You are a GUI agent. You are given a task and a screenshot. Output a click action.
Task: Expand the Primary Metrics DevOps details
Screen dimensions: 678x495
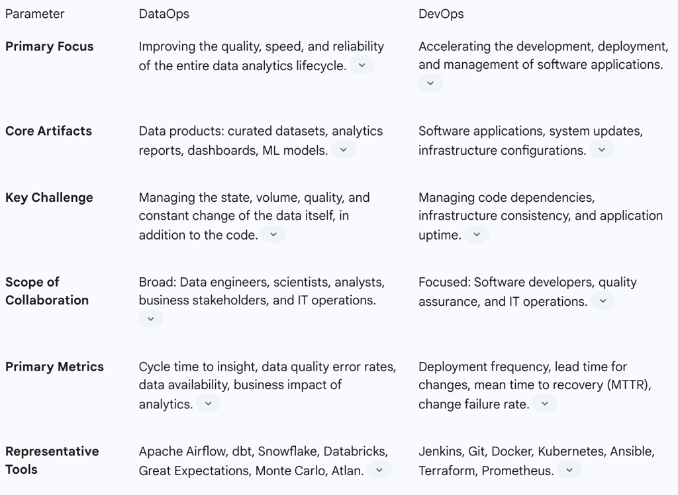pyautogui.click(x=544, y=403)
